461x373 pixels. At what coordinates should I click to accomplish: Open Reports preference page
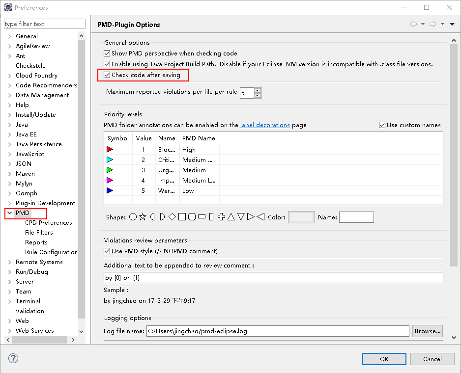pos(36,242)
